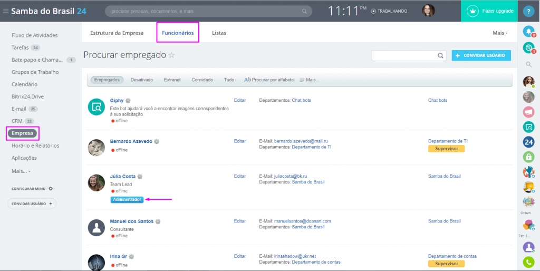The height and width of the screenshot is (271, 540).
Task: Open gear menu next to Bernardo Azevedo
Action: [x=157, y=141]
